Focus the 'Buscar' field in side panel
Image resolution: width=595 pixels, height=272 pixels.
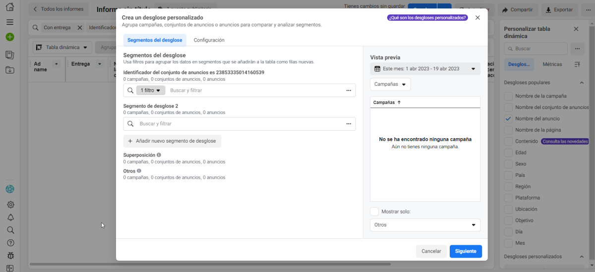click(535, 49)
